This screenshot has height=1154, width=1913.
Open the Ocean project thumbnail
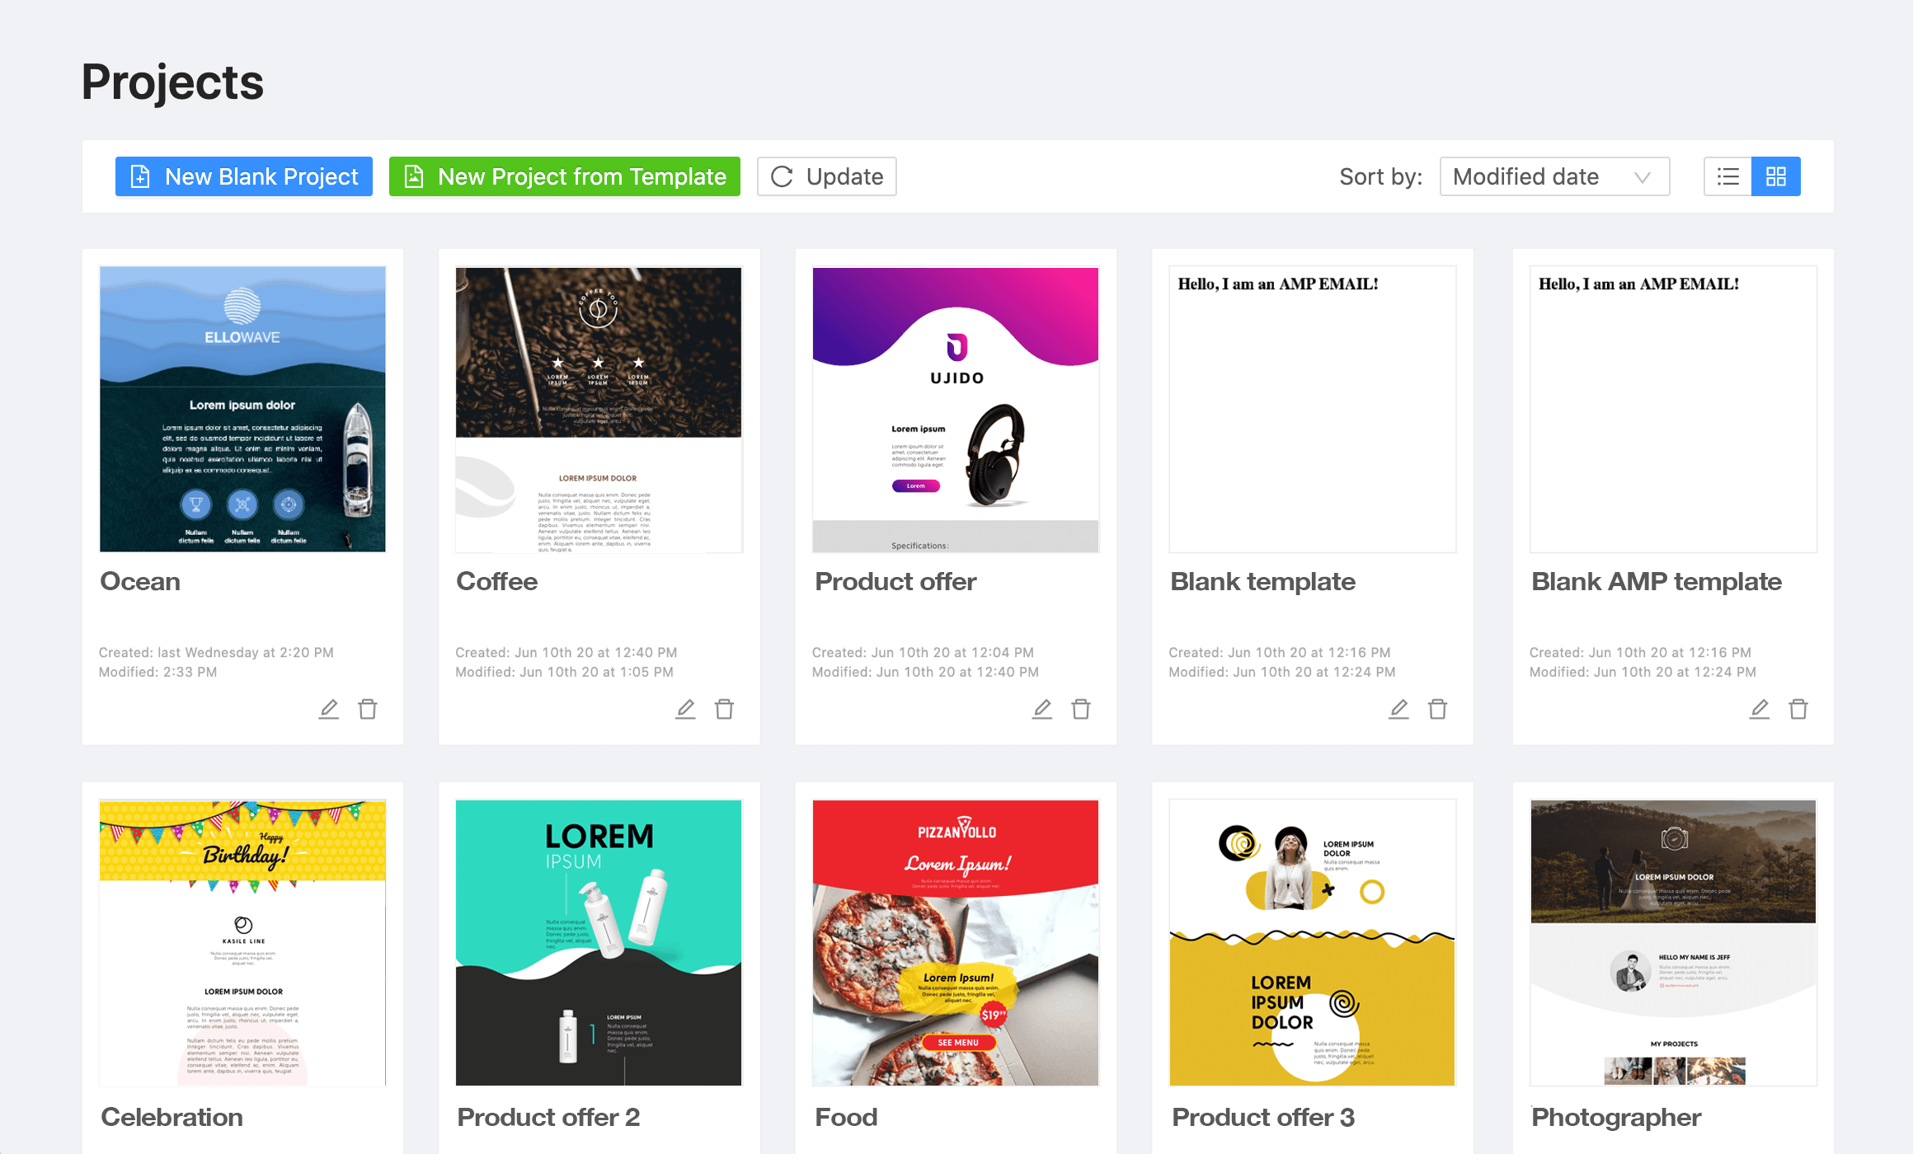(242, 408)
